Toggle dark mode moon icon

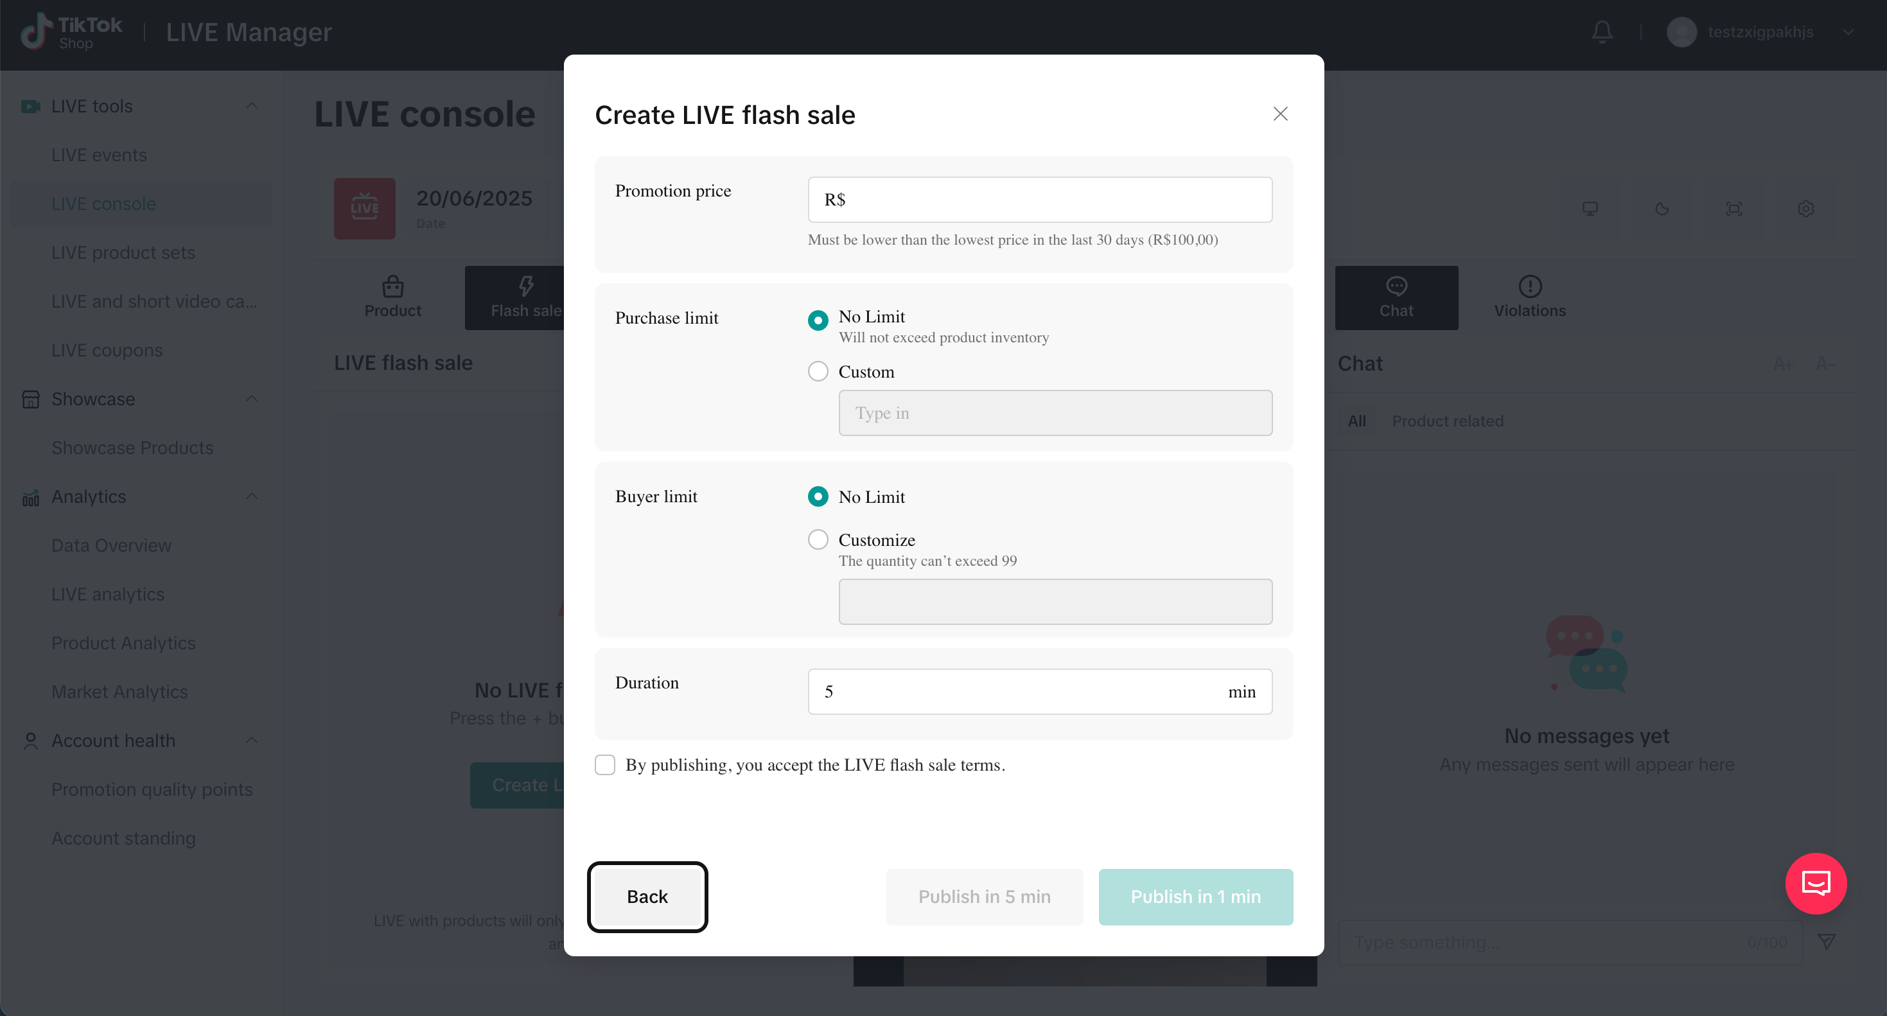tap(1662, 209)
